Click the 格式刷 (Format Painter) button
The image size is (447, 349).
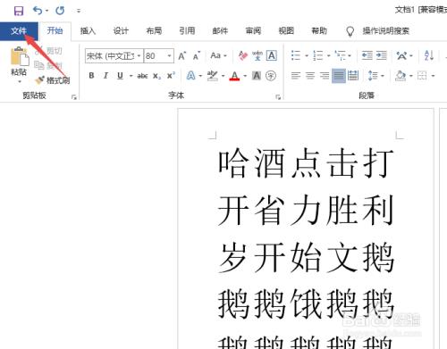[x=53, y=80]
